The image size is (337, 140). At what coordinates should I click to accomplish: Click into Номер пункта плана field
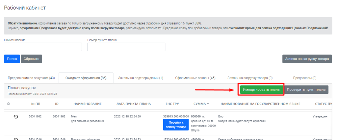point(126,47)
